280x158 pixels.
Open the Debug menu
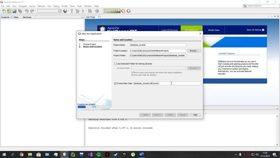tap(56, 6)
